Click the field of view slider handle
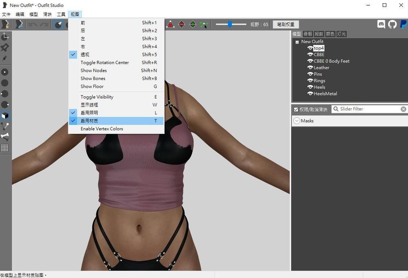Screen dimensions: 408x278 (230, 24)
